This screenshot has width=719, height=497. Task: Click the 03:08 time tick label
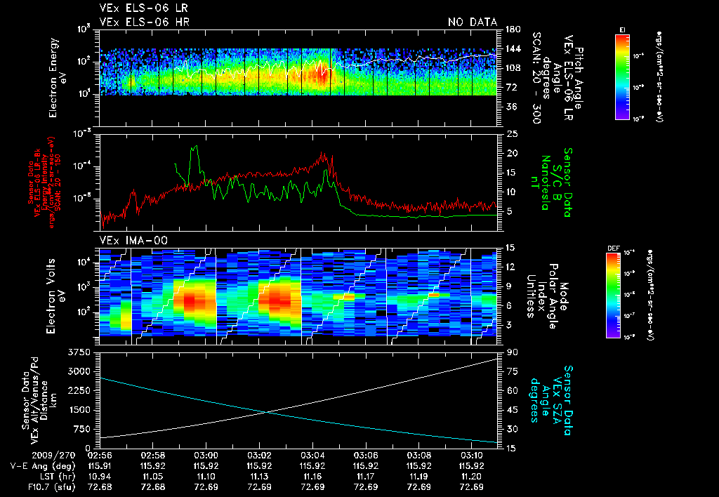418,456
